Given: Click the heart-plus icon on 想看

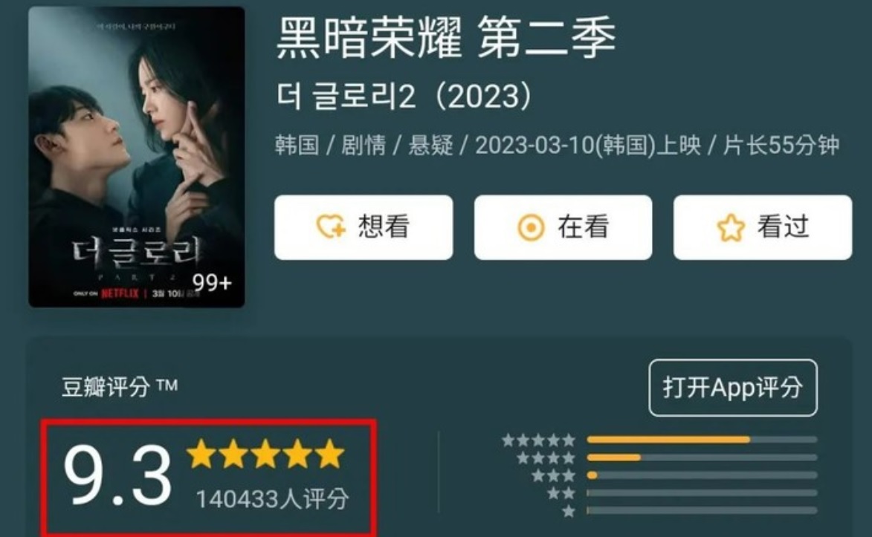Looking at the screenshot, I should click(331, 227).
